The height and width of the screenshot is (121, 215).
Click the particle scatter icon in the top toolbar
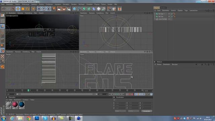pyautogui.click(x=103, y=9)
